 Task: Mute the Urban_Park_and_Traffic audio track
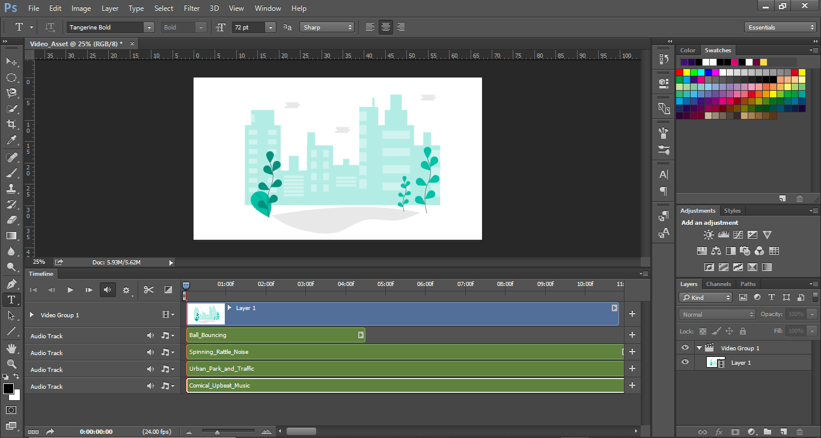150,370
